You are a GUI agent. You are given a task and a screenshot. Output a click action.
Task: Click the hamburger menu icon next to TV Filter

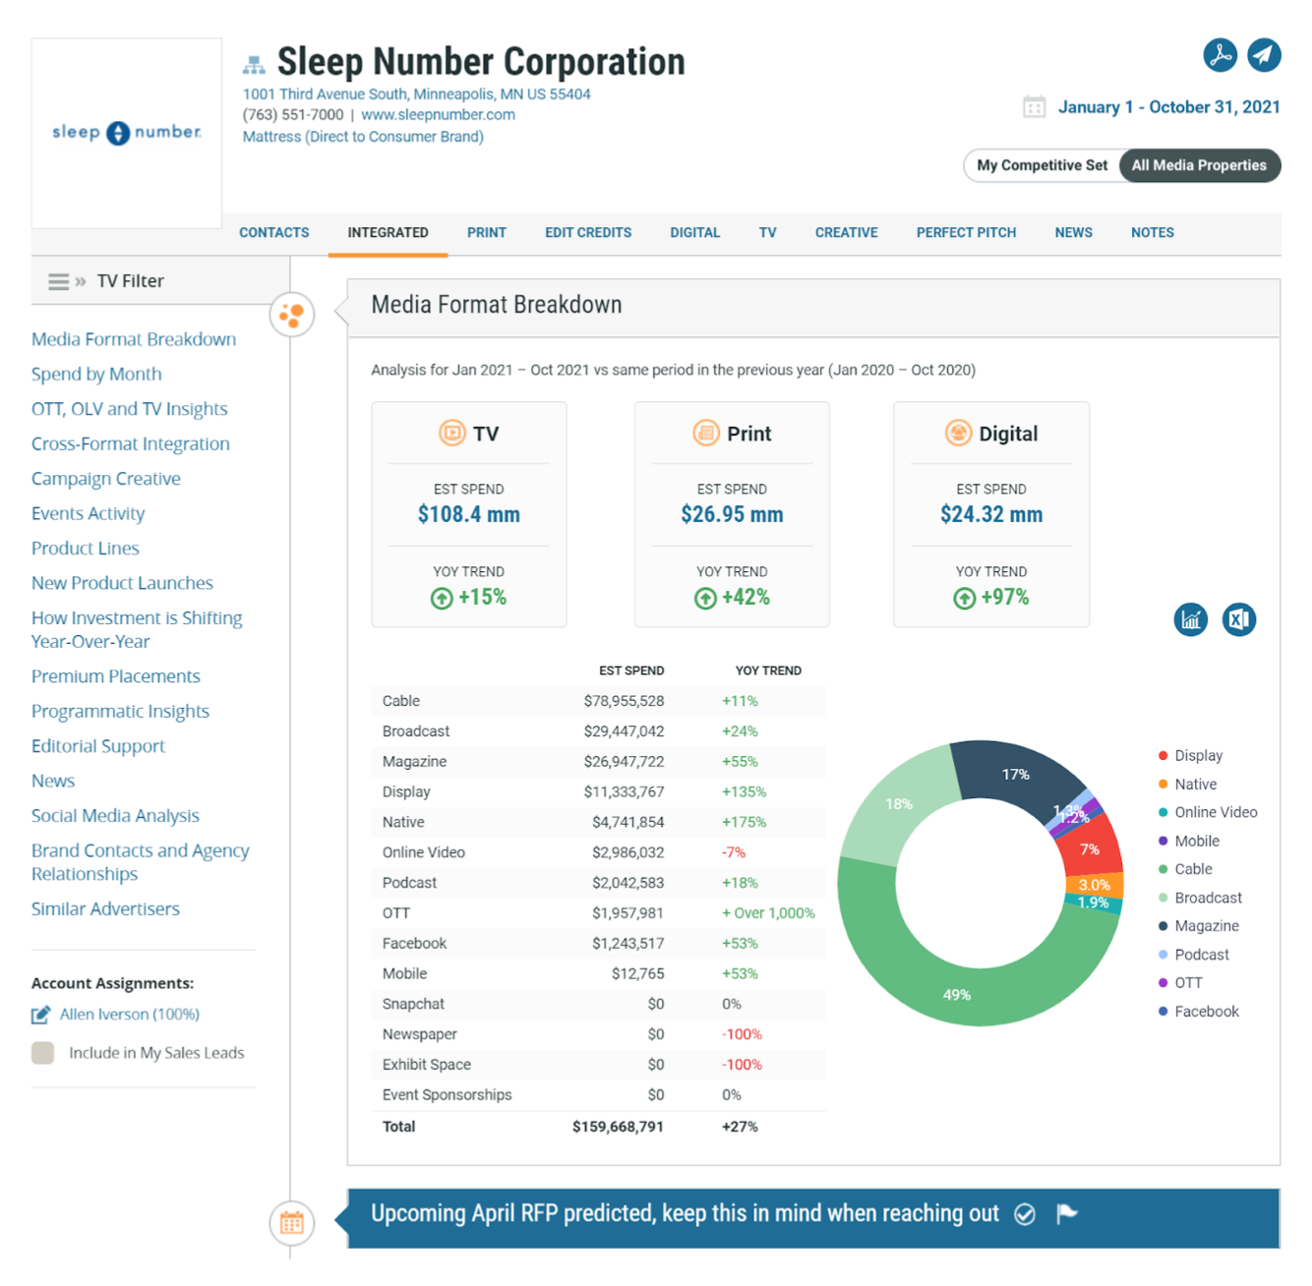(59, 281)
